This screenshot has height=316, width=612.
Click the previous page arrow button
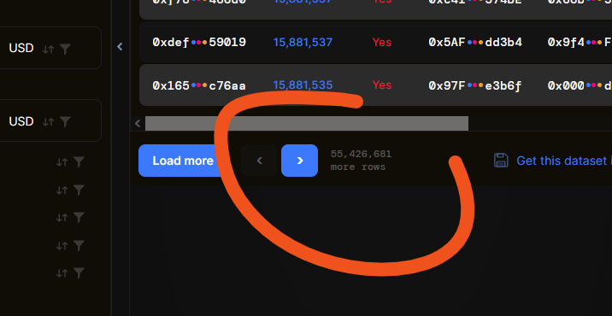click(x=259, y=161)
